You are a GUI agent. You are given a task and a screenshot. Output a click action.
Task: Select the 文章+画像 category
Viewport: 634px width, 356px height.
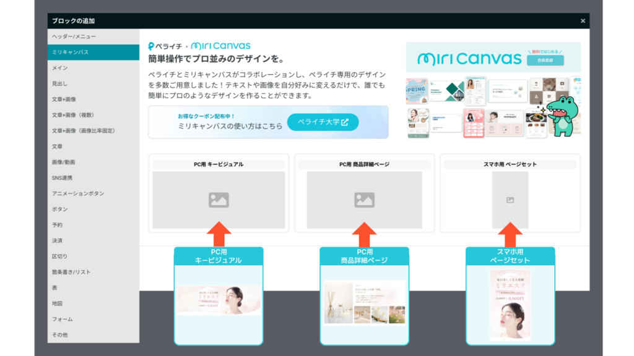click(93, 100)
